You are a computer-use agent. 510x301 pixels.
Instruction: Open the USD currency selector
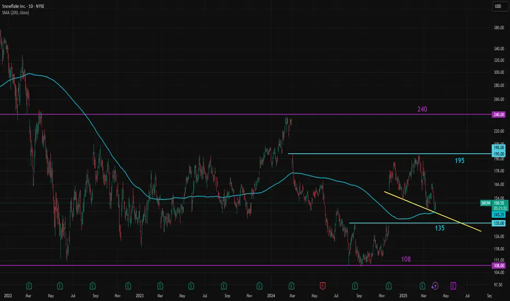click(500, 6)
